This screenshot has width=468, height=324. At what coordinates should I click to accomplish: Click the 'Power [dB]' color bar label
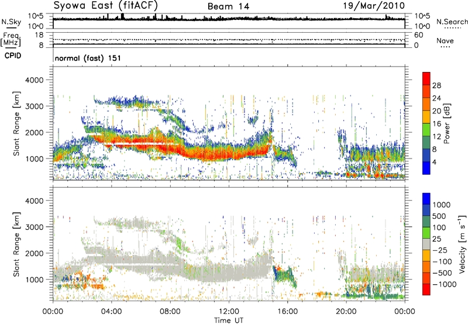click(x=446, y=124)
